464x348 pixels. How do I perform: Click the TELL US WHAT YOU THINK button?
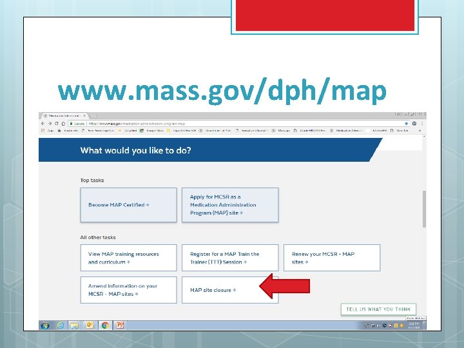point(378,309)
